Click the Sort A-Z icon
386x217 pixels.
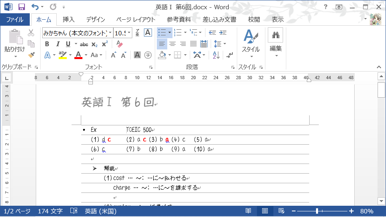click(216, 55)
